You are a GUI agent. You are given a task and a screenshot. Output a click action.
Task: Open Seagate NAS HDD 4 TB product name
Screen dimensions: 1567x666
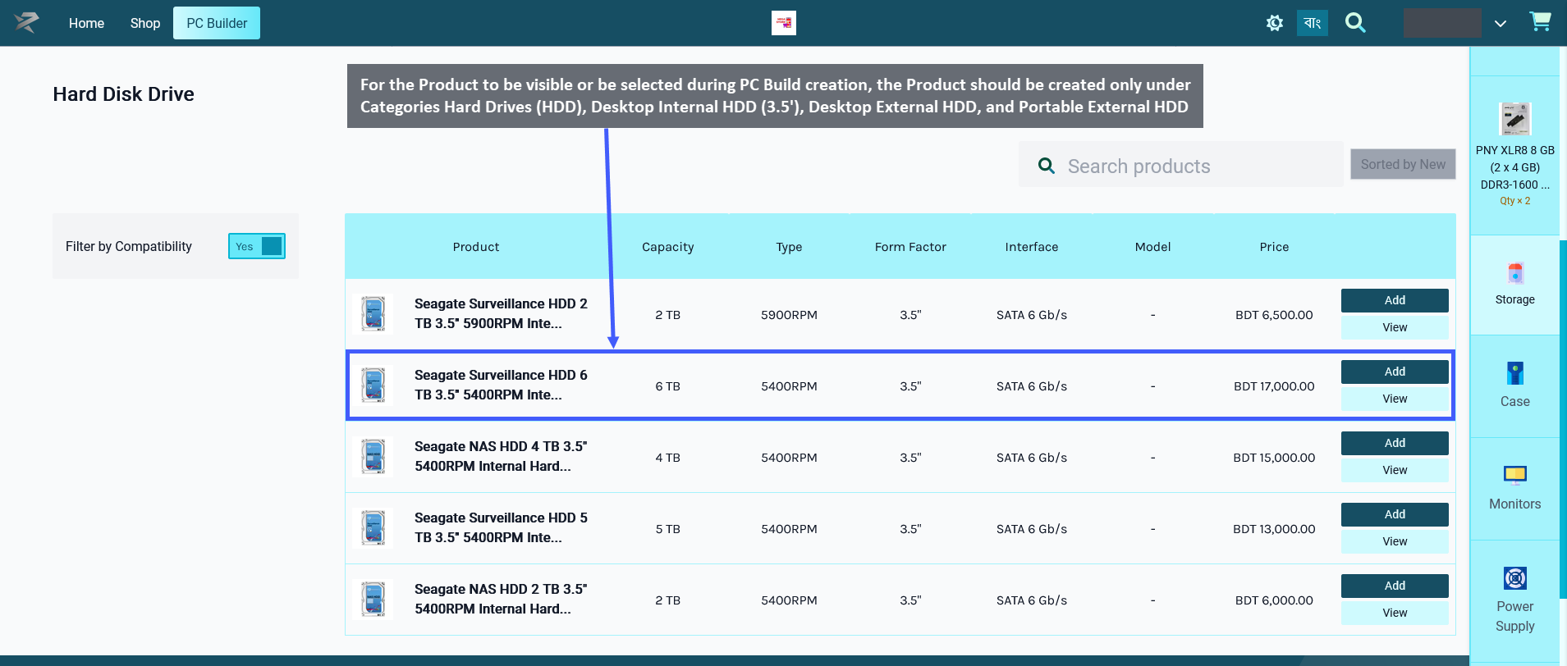pyautogui.click(x=501, y=456)
